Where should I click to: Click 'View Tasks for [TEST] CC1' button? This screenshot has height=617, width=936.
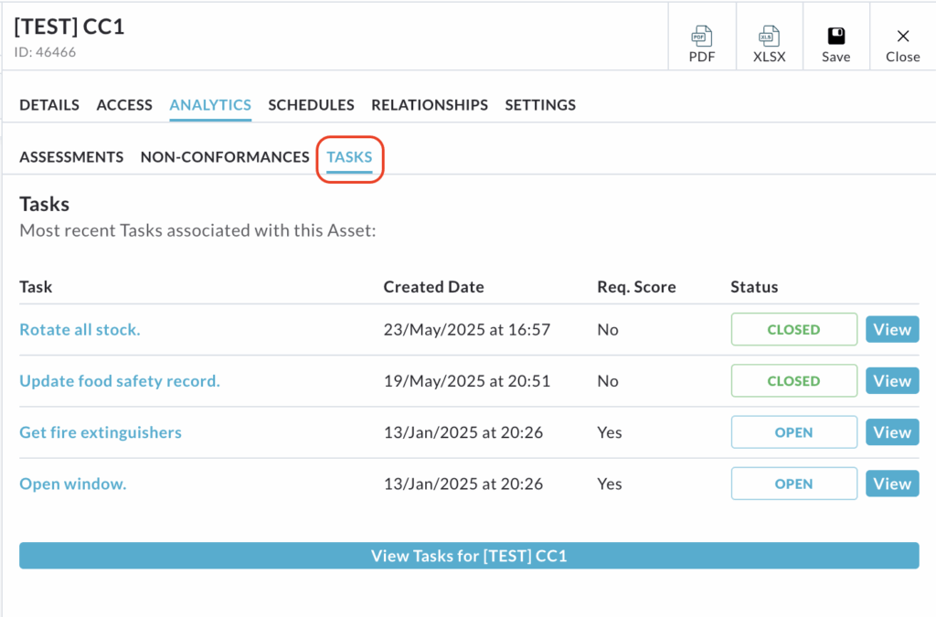pos(469,556)
